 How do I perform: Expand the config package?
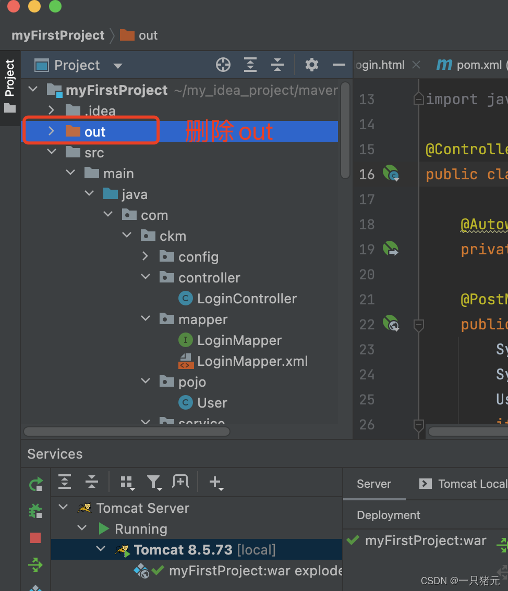click(x=146, y=256)
